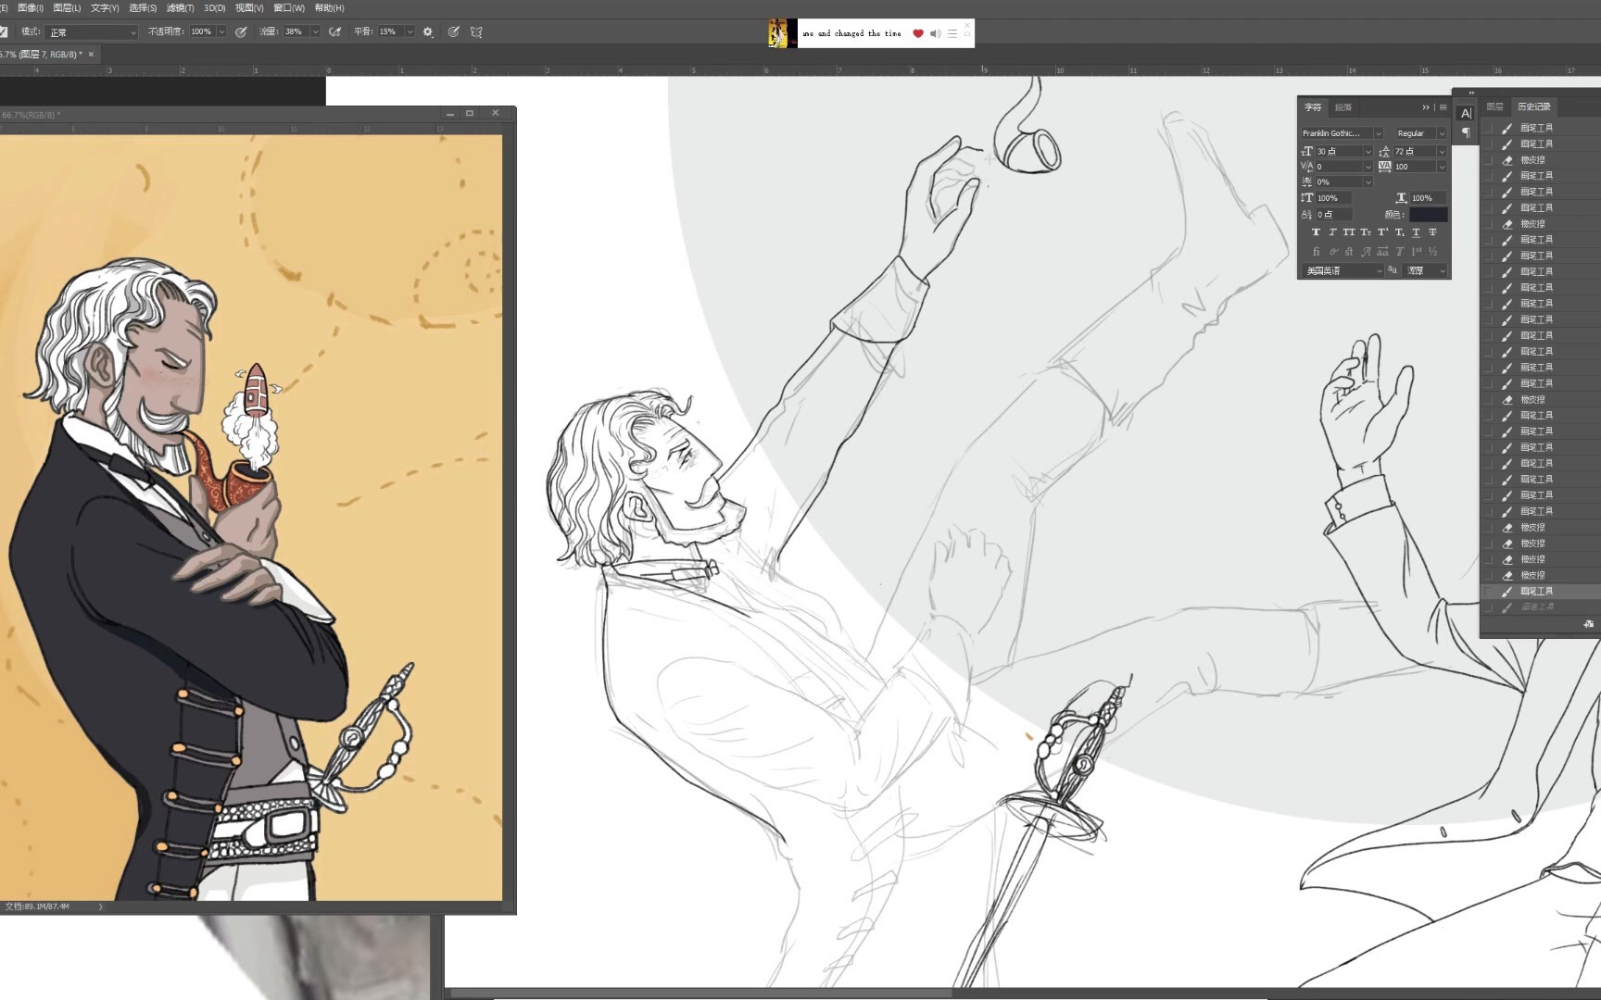Screen dimensions: 1601x1000
Task: Toggle strikethrough T button
Action: (1432, 232)
